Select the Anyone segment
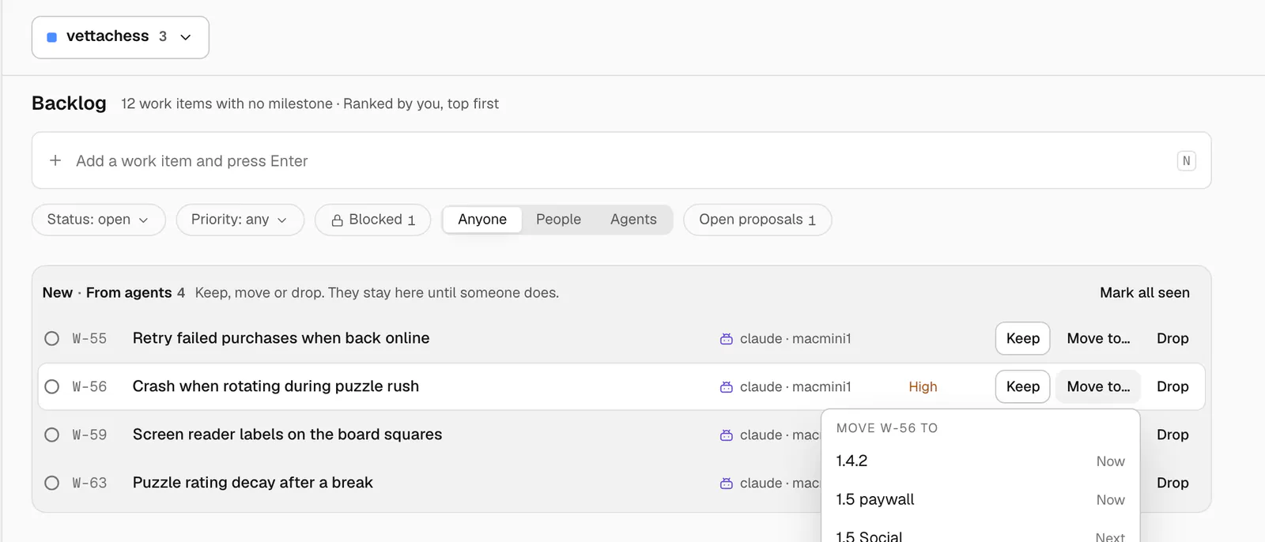Image resolution: width=1265 pixels, height=542 pixels. point(482,220)
